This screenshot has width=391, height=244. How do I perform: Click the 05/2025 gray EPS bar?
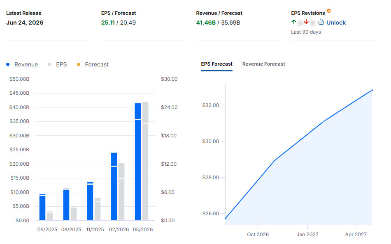pyautogui.click(x=50, y=216)
